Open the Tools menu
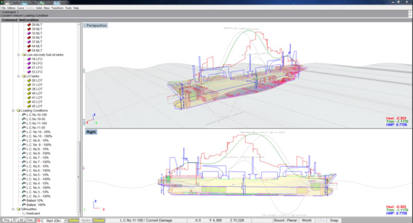Viewport: 413px width, 223px height. 68,8
